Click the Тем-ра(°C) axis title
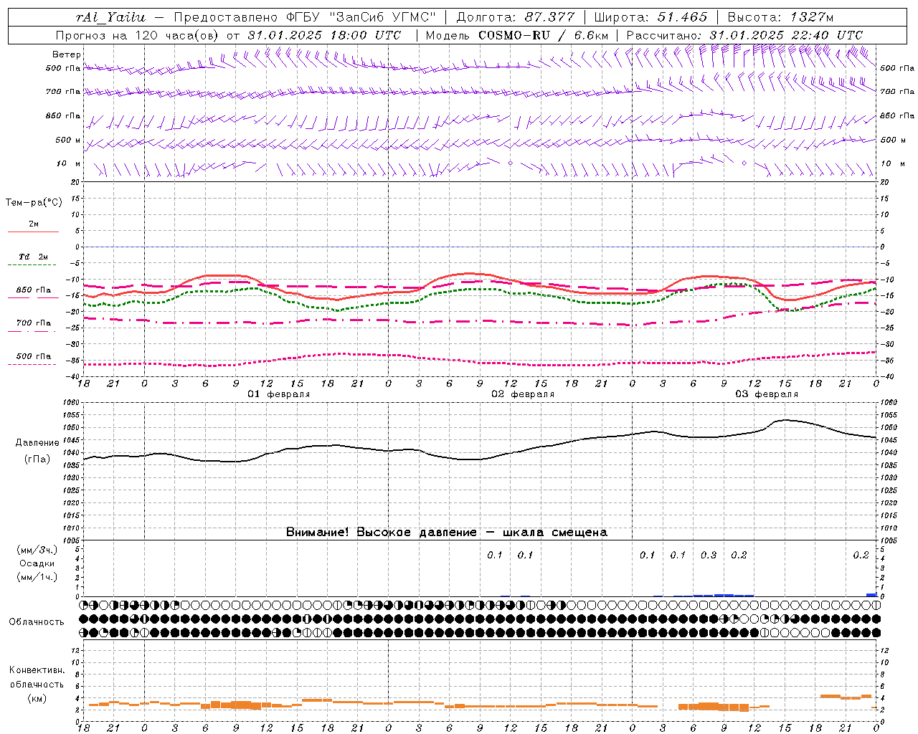This screenshot has height=734, width=918. coord(34,203)
